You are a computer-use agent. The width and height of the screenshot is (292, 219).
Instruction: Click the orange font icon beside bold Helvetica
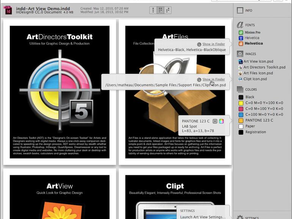241,44
